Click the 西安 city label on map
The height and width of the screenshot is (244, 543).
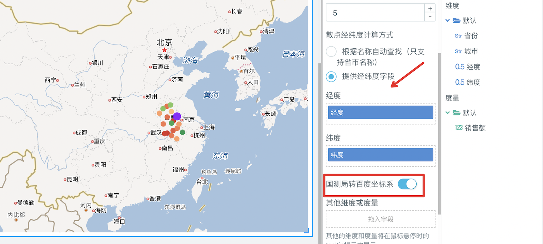pyautogui.click(x=117, y=100)
